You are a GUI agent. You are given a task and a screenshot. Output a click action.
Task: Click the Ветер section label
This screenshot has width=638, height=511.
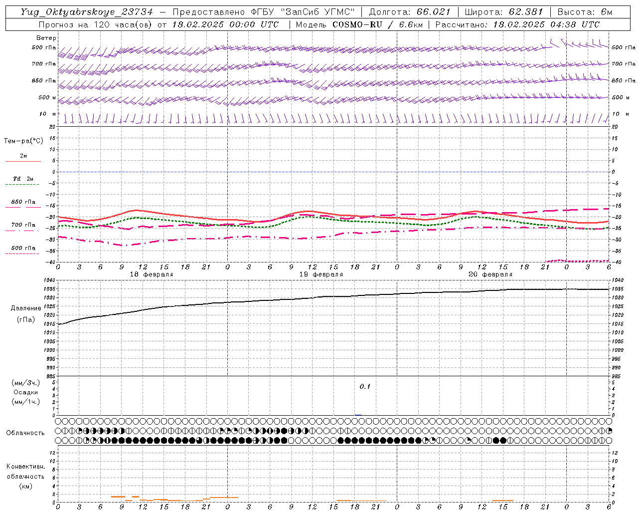pyautogui.click(x=46, y=38)
